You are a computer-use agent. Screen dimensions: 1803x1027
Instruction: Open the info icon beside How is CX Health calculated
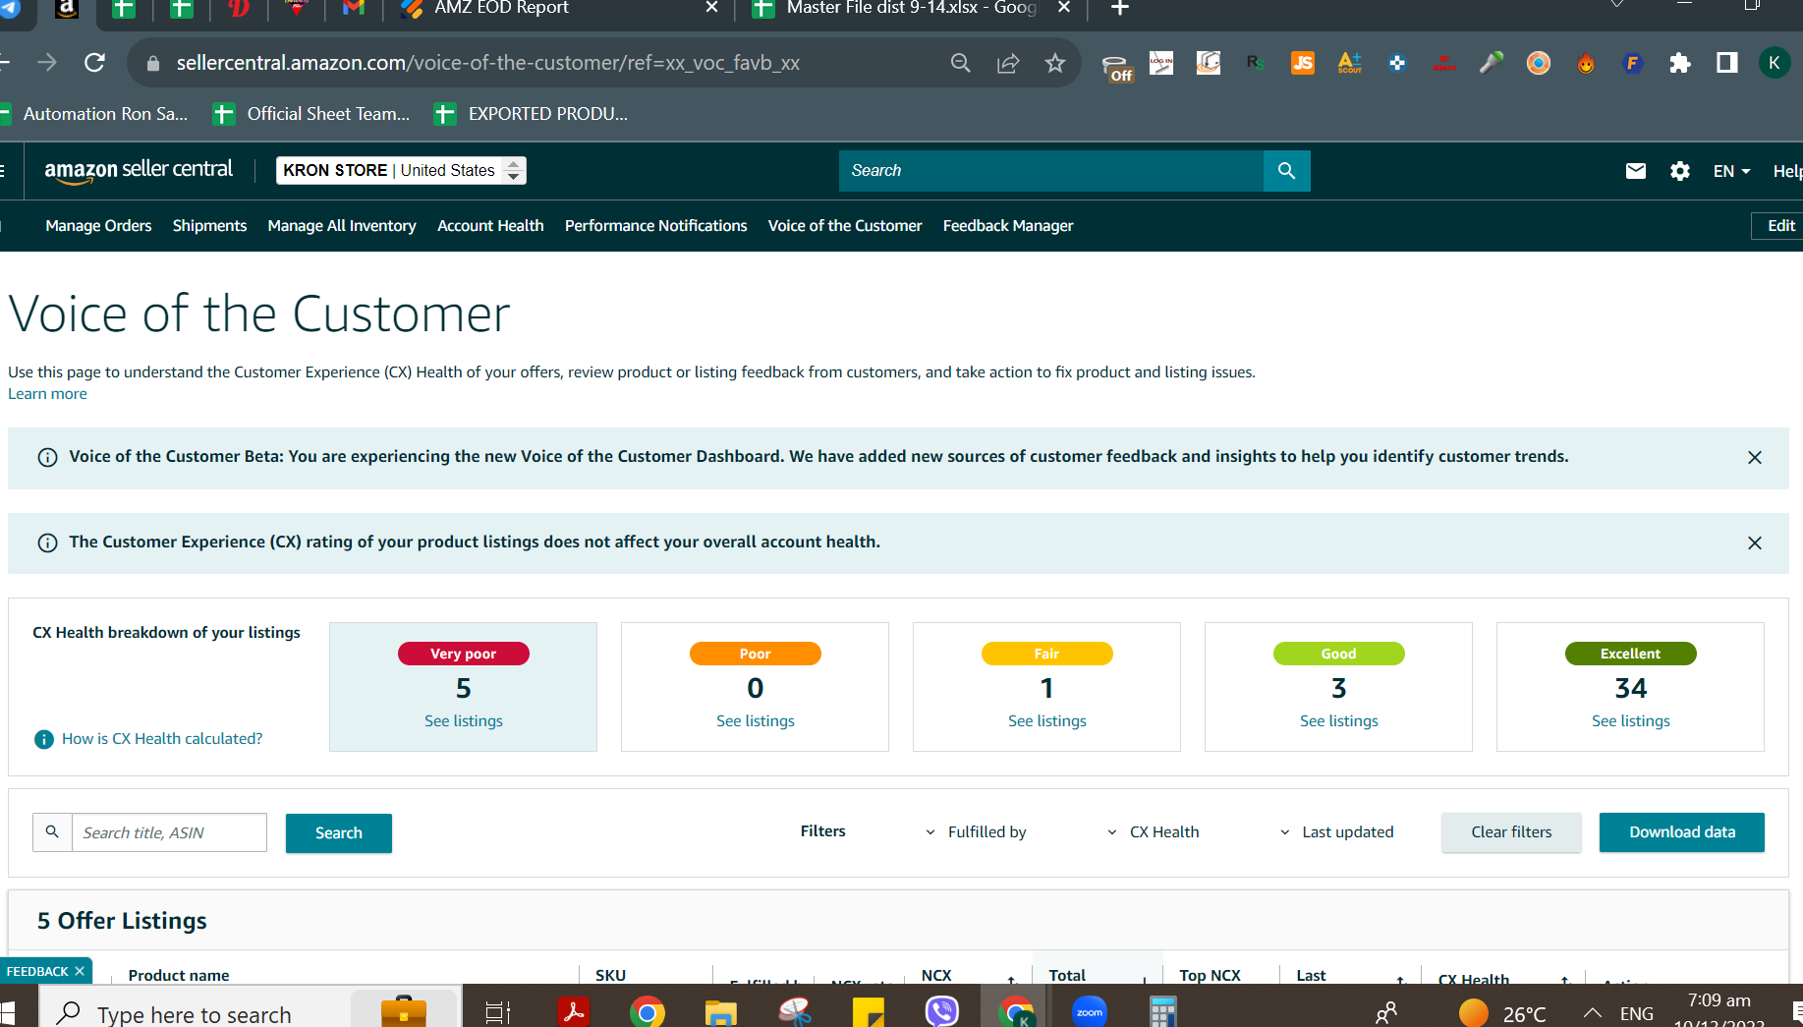44,739
